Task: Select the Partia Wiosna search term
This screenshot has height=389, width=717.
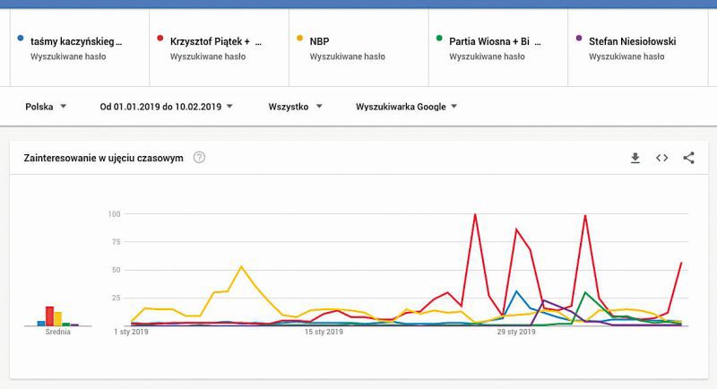Action: click(495, 41)
